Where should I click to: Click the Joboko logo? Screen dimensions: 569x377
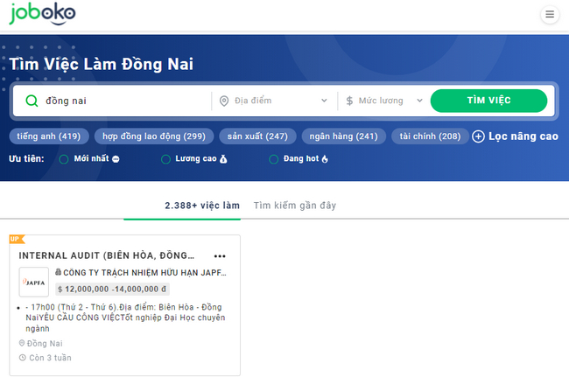[x=42, y=14]
